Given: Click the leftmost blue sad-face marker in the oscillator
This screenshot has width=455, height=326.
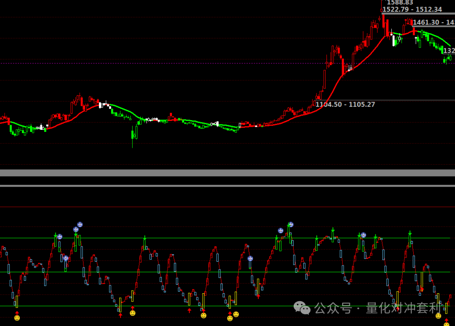Looking at the screenshot, I should 60,237.
